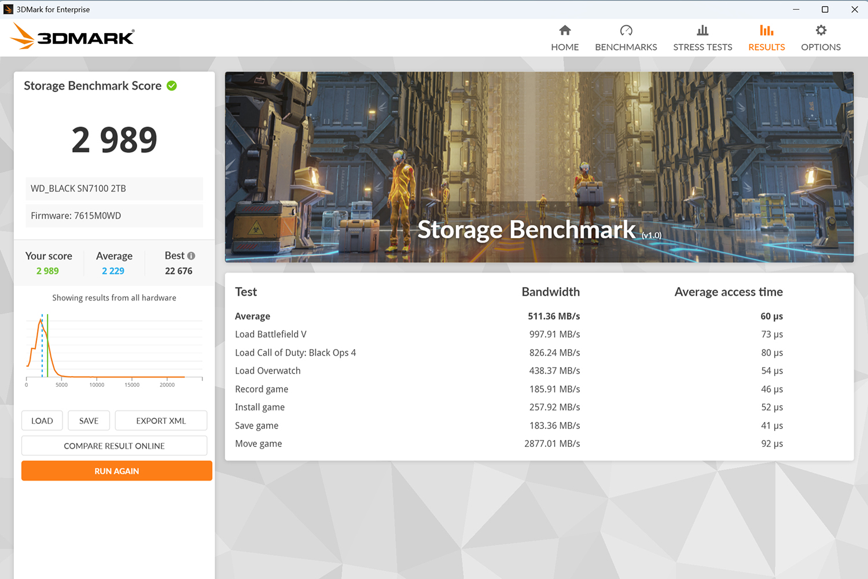Select the orange Results chart icon
Screen dimensions: 868x579
[x=766, y=30]
